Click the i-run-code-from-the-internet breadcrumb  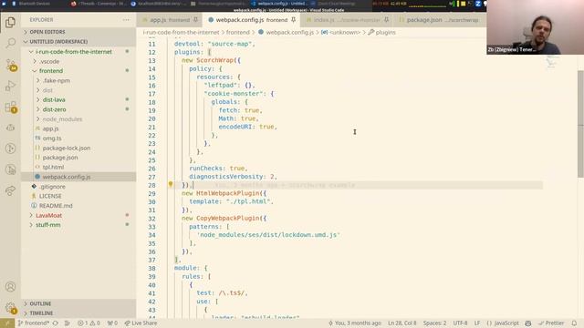point(181,33)
